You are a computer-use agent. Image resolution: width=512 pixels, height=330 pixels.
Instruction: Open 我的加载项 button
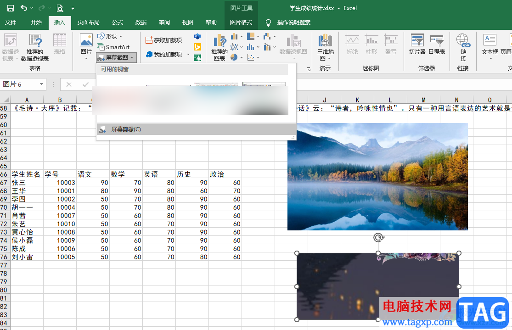coord(164,54)
